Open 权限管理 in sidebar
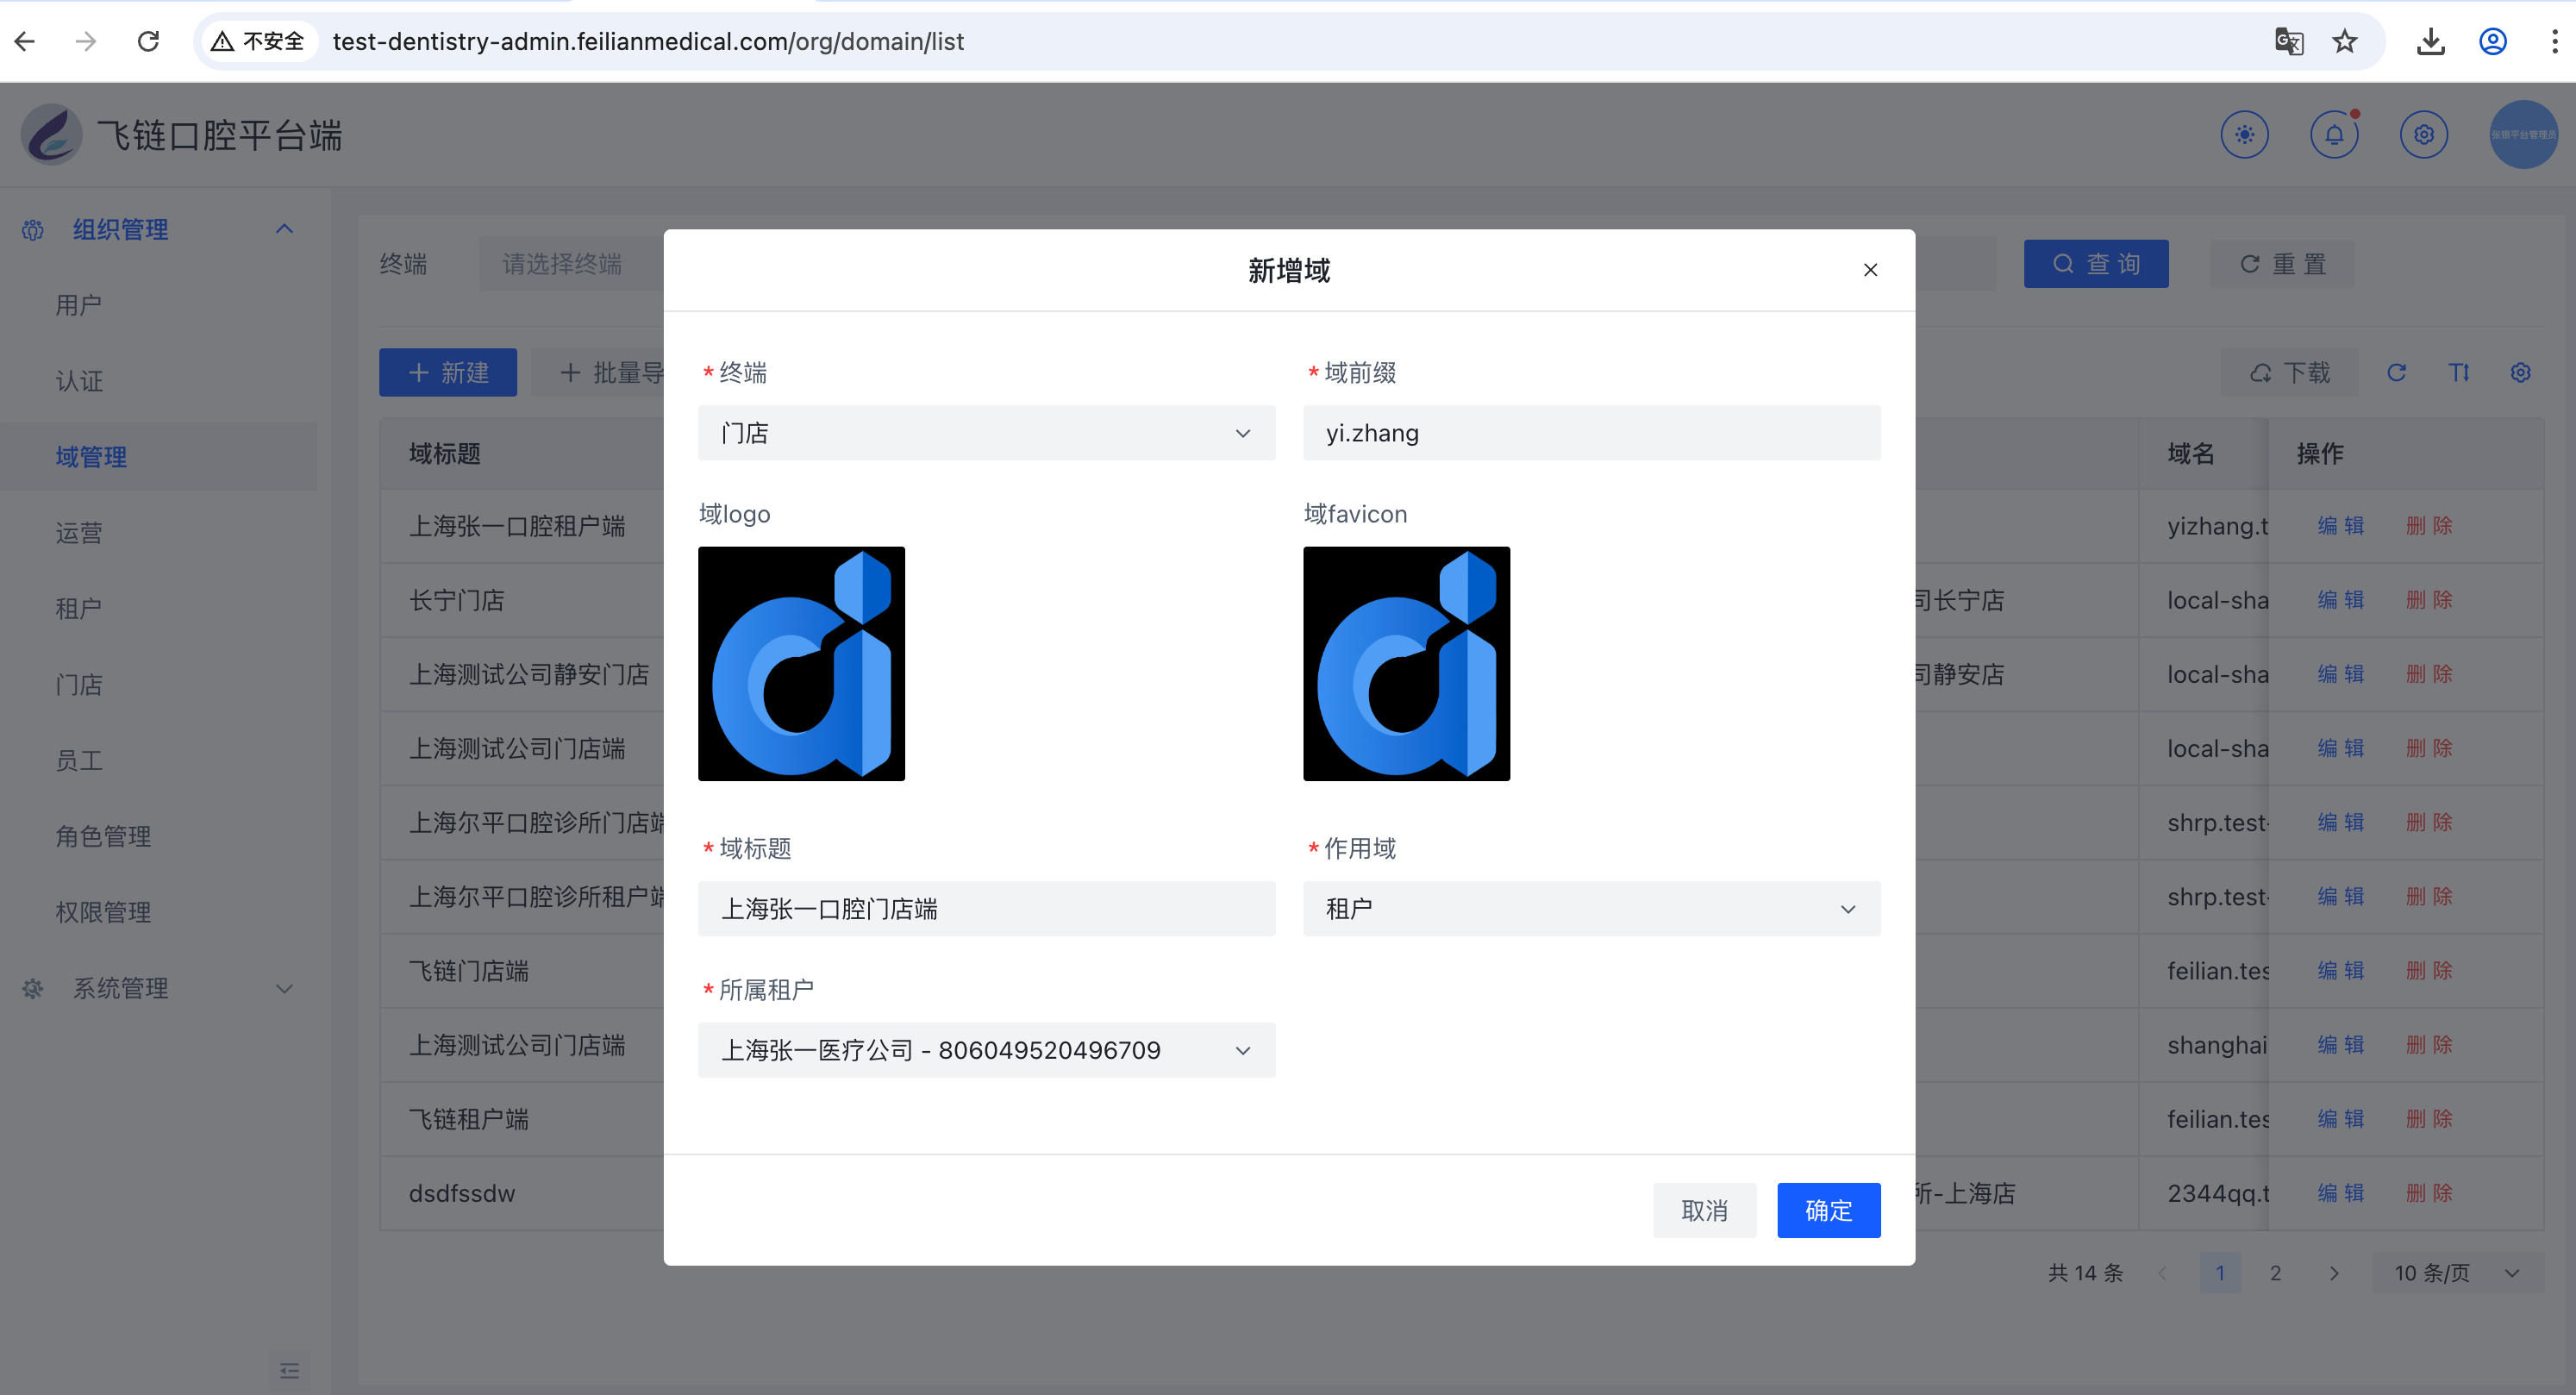The width and height of the screenshot is (2576, 1395). point(103,913)
